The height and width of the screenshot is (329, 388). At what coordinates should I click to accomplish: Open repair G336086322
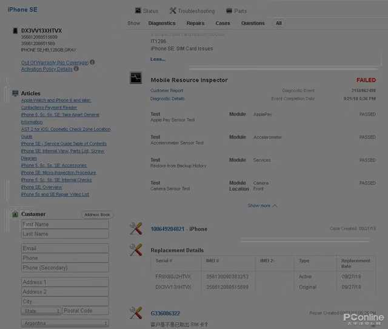coord(165,313)
